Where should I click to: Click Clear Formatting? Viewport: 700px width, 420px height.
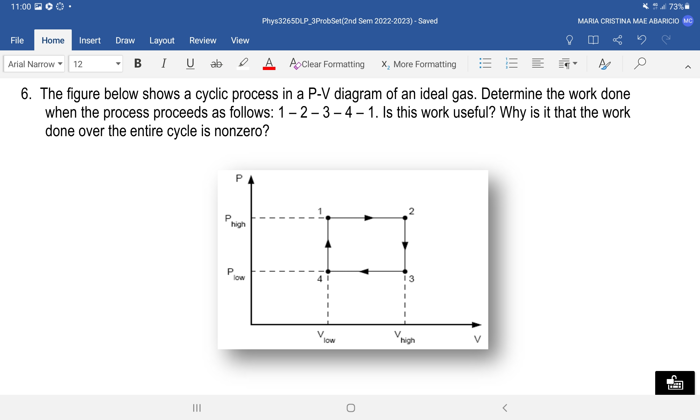coord(327,64)
